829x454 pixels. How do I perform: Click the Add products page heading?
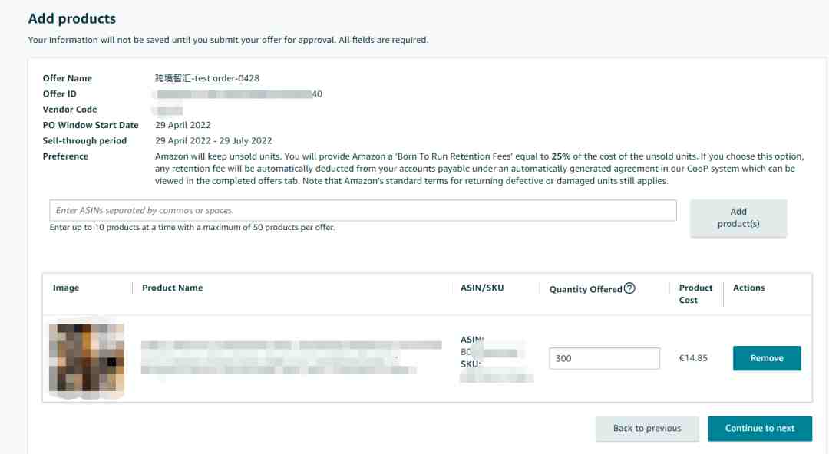click(x=72, y=19)
